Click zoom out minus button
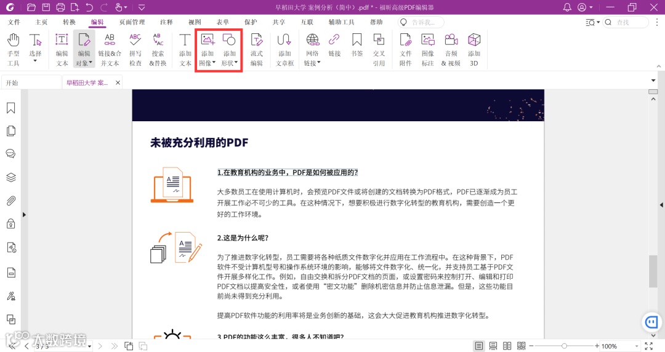Screen dimensions: 665x352 [x=531, y=346]
